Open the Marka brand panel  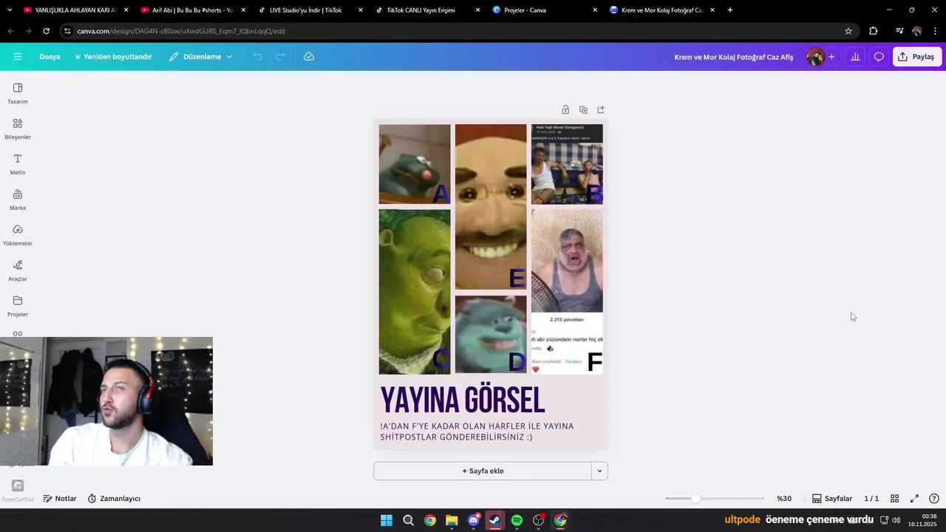click(18, 199)
